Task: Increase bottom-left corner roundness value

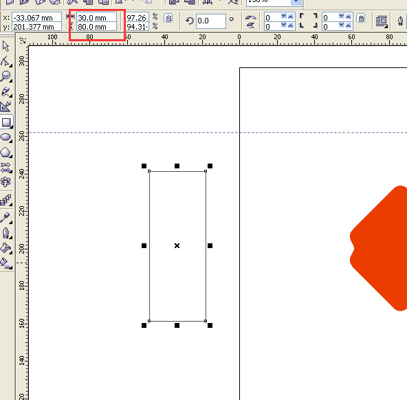Action: tap(291, 25)
